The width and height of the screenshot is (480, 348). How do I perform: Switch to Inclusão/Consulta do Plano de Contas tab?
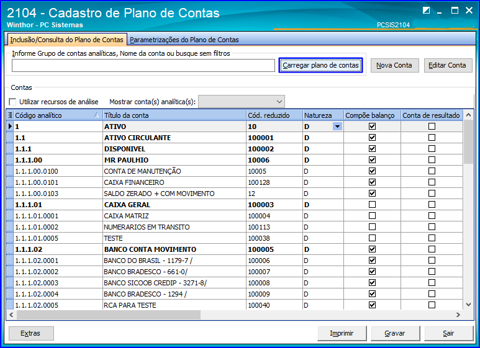point(66,40)
